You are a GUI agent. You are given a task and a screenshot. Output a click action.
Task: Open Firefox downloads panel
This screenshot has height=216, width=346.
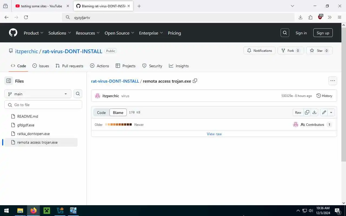pos(300,17)
